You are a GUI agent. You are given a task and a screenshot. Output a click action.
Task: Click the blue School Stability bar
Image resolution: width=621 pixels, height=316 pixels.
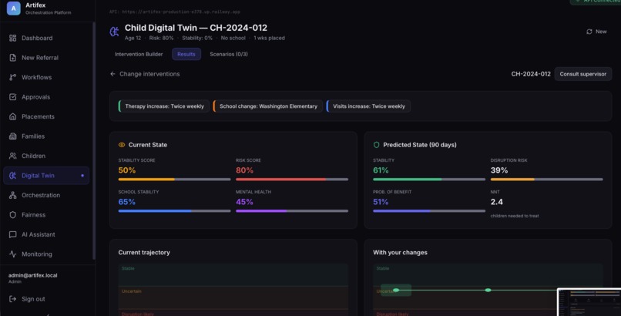click(x=174, y=211)
